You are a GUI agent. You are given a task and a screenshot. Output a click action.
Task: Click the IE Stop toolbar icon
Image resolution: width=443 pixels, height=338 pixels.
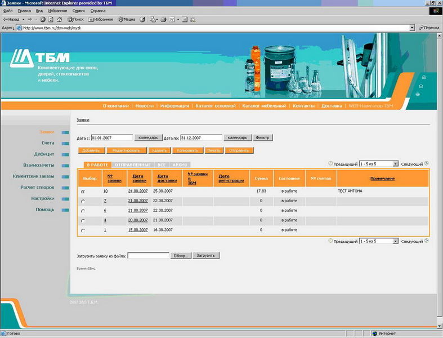43,19
